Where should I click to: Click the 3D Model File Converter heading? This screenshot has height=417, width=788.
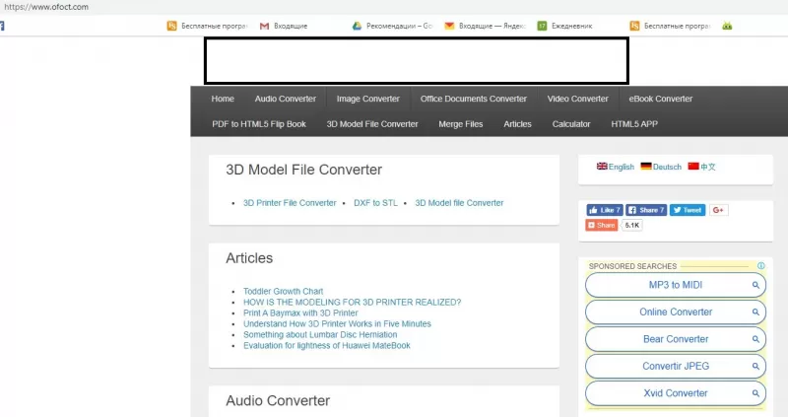303,170
